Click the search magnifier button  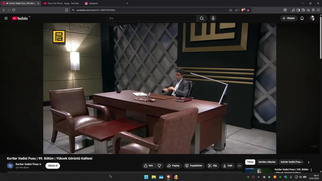point(202,18)
